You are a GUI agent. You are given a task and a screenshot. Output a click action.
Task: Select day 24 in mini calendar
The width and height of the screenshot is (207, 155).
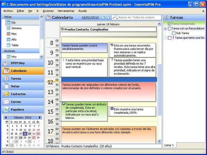point(20,138)
